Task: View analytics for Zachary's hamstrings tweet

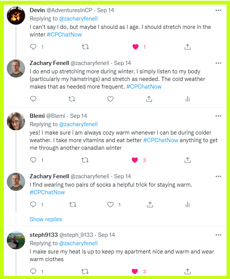Action: [187, 99]
